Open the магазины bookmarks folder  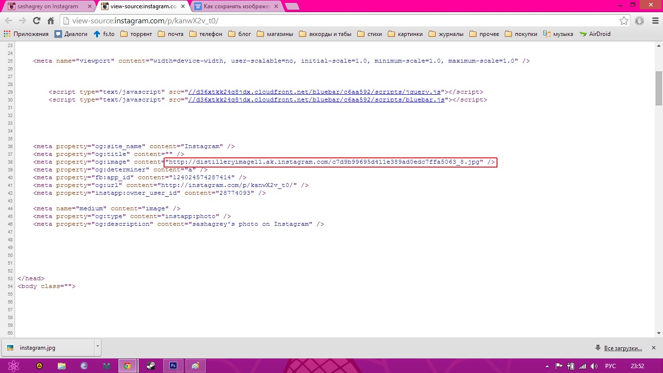[275, 34]
